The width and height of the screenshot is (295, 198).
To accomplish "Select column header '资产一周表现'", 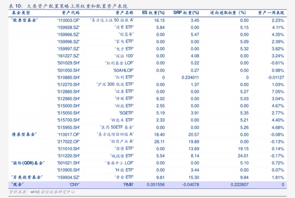I will [271, 13].
